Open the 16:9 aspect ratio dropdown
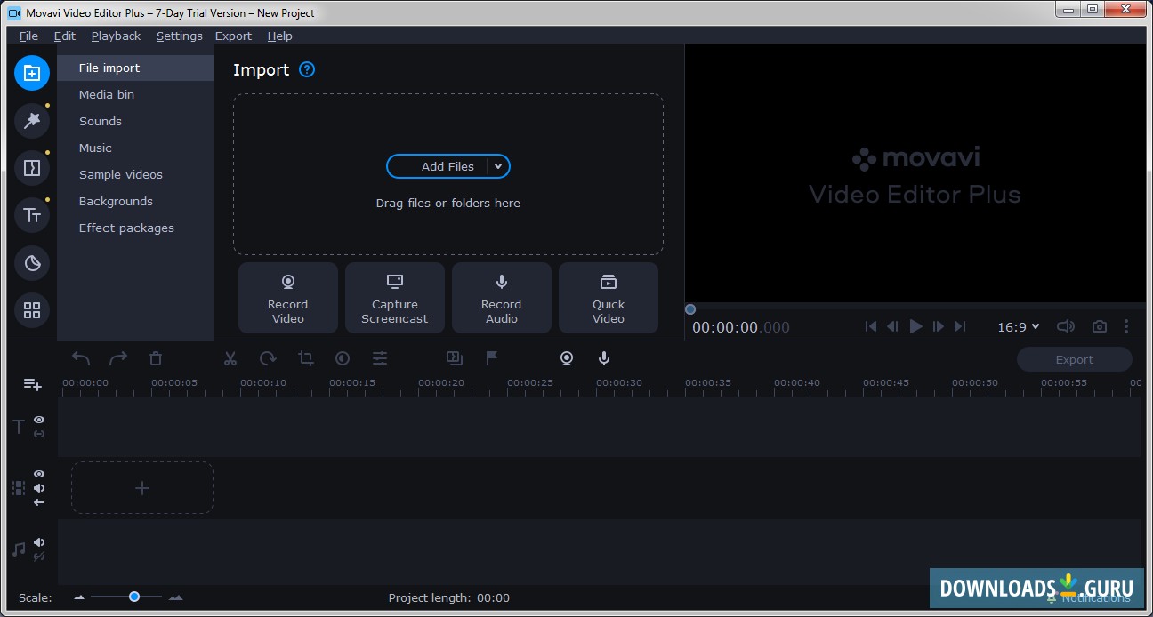The height and width of the screenshot is (617, 1153). pyautogui.click(x=1018, y=326)
